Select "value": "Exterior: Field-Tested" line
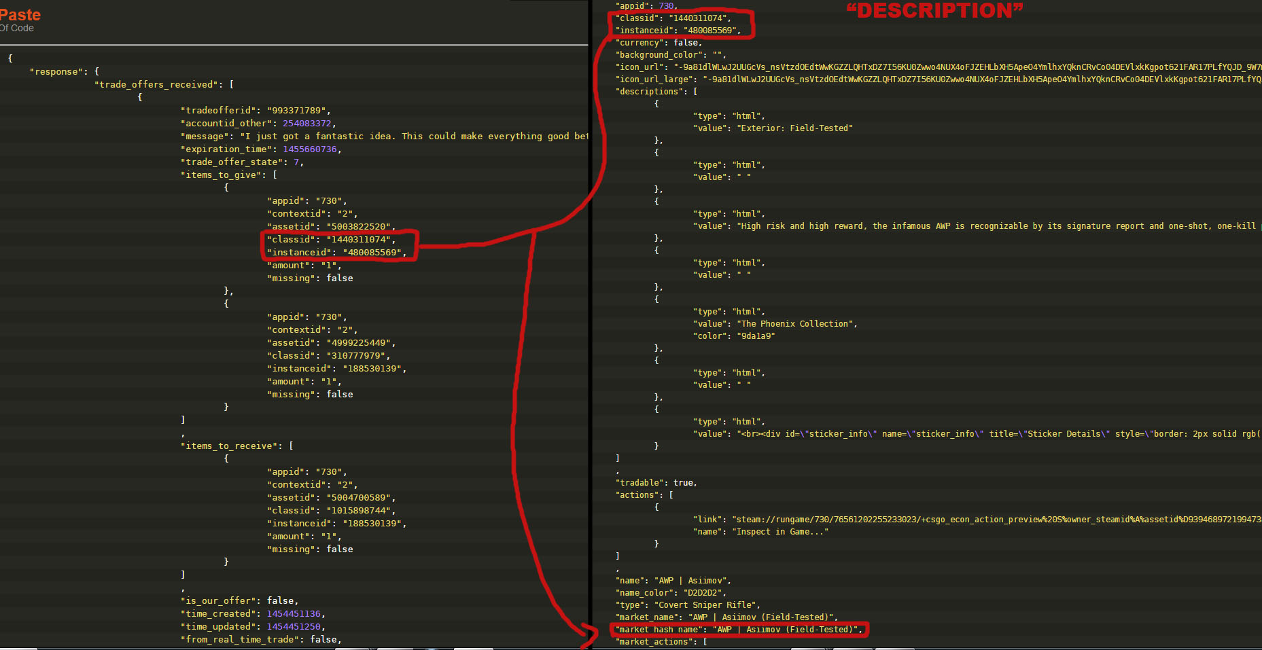 click(x=773, y=128)
